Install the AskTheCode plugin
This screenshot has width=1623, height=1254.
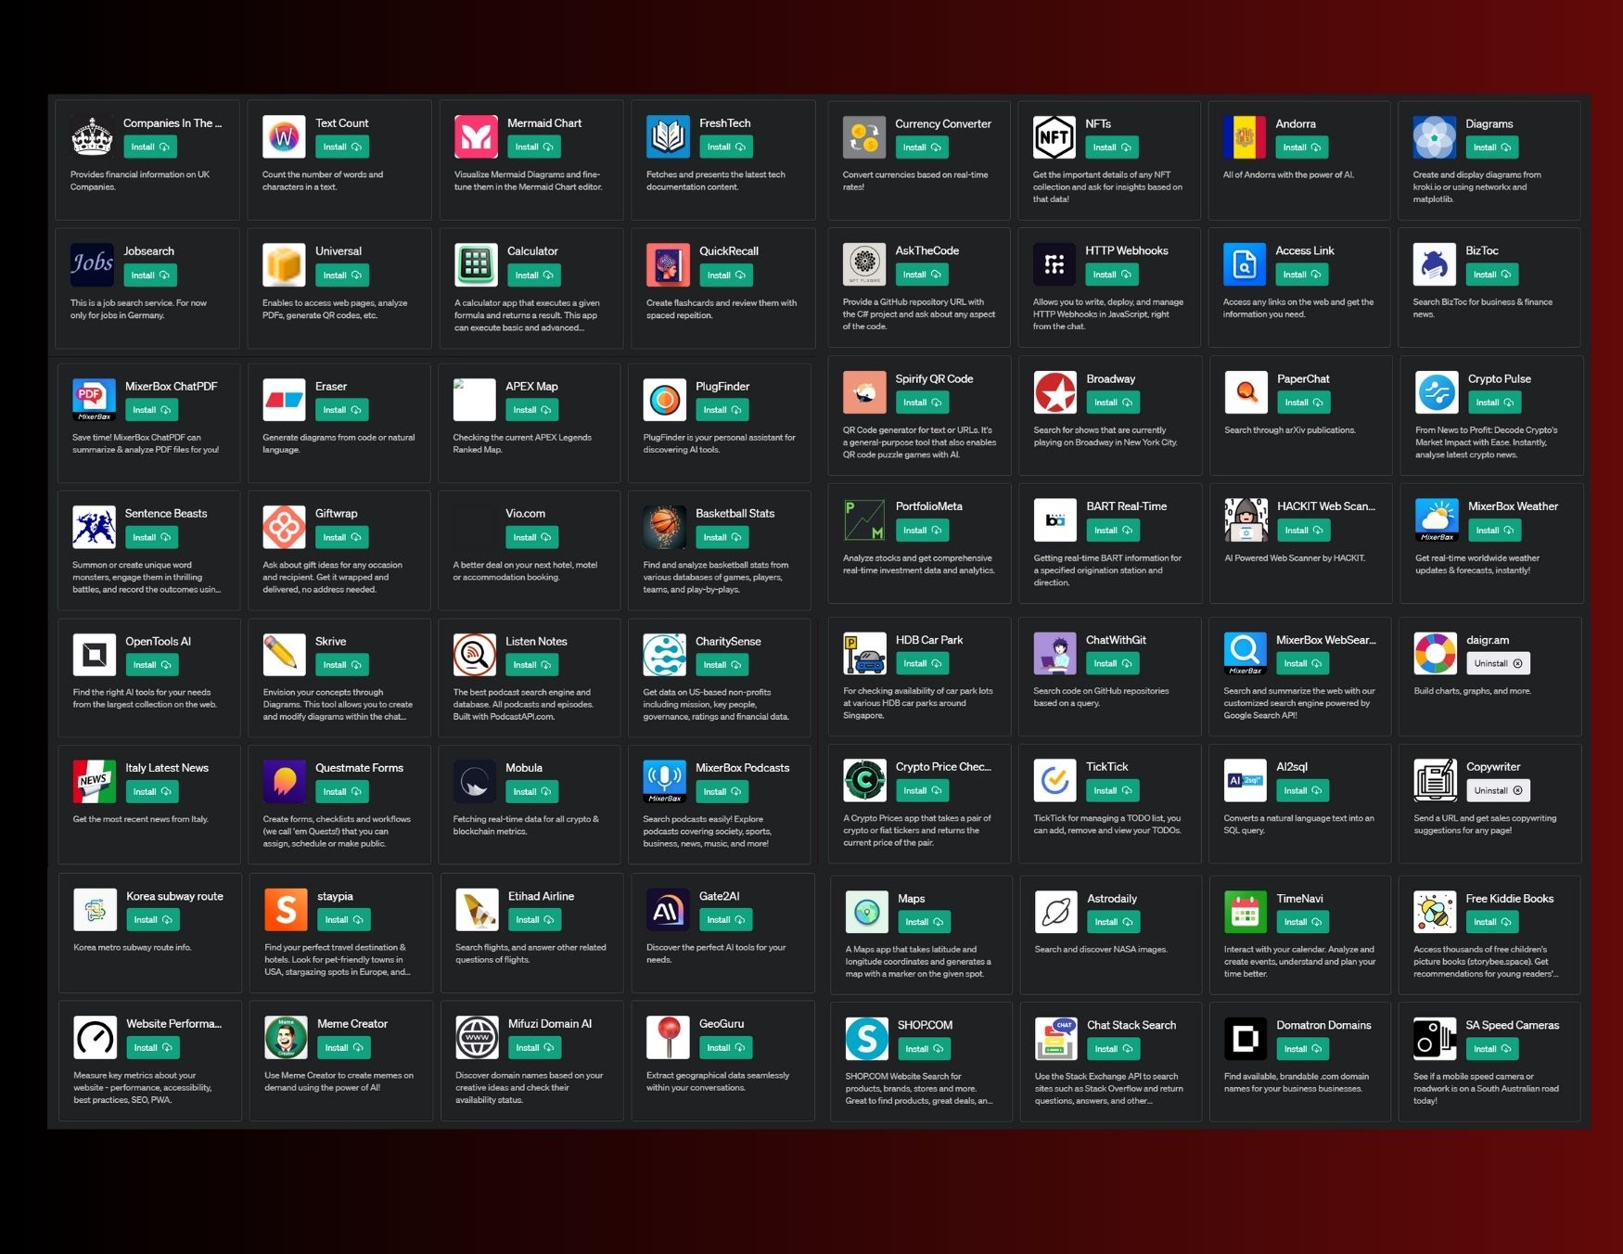pyautogui.click(x=922, y=275)
